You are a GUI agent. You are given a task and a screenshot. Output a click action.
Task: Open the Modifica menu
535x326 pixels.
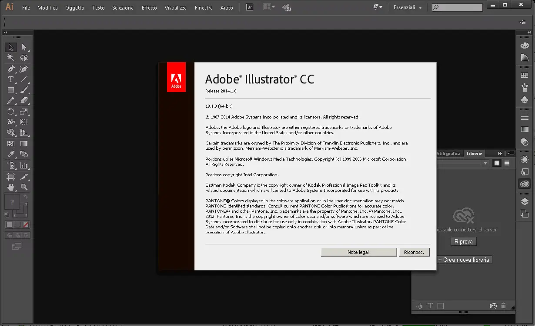47,8
